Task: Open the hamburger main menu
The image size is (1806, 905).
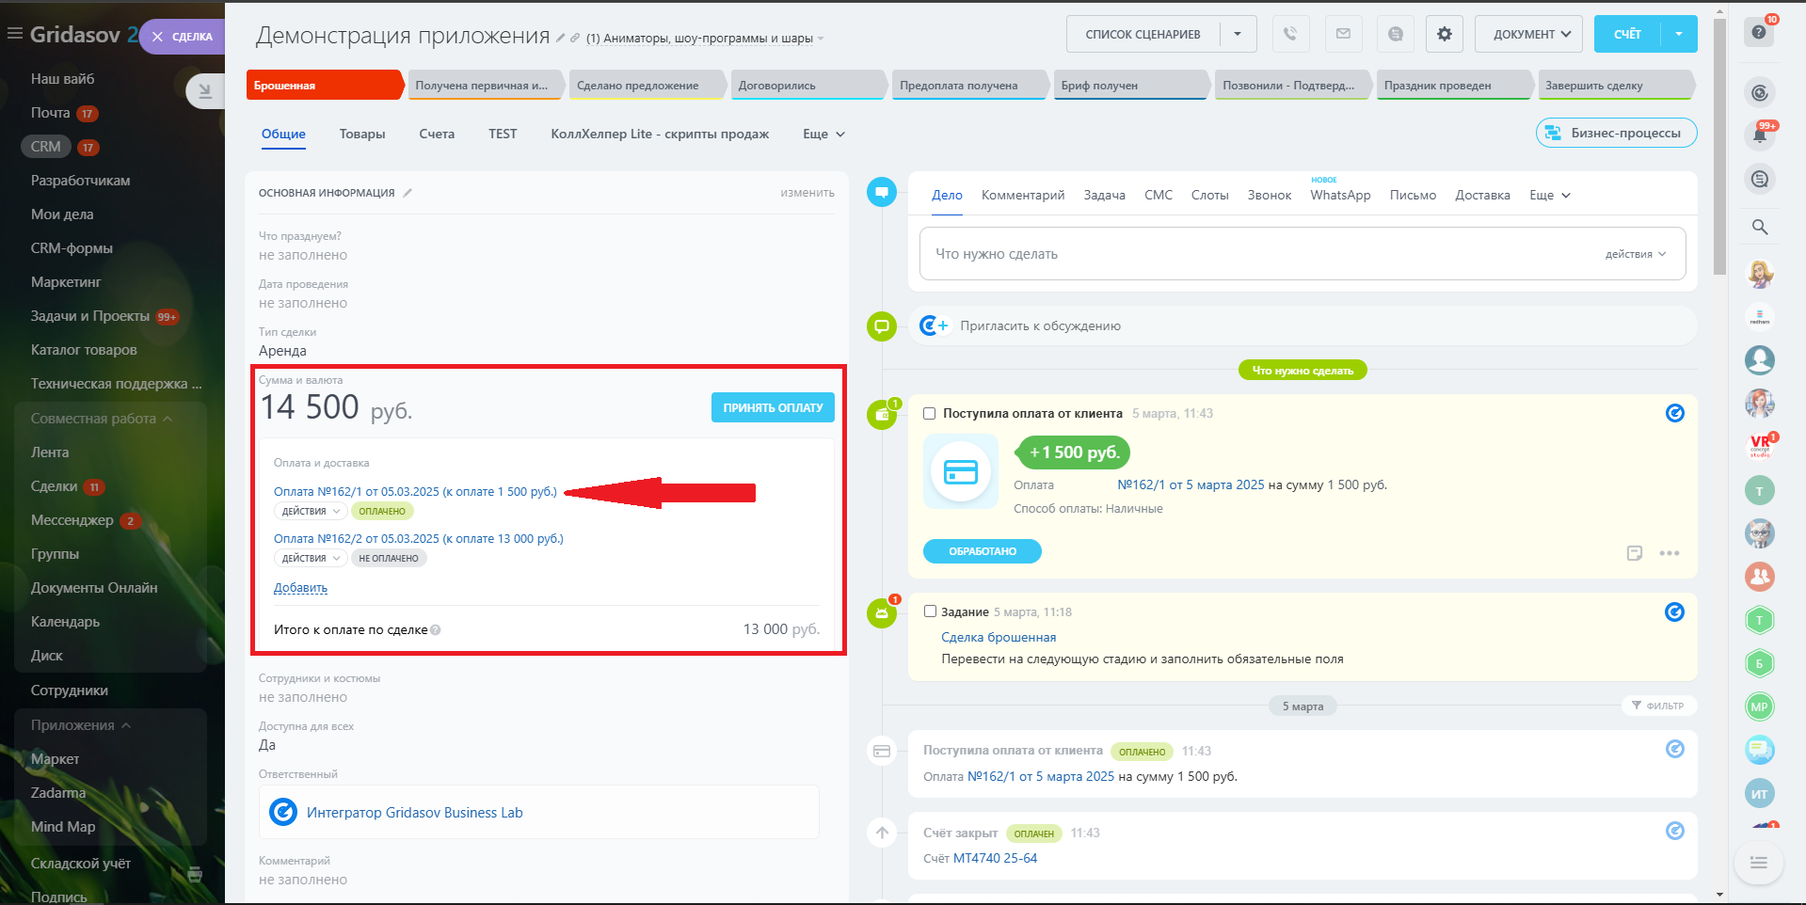Action: point(14,34)
